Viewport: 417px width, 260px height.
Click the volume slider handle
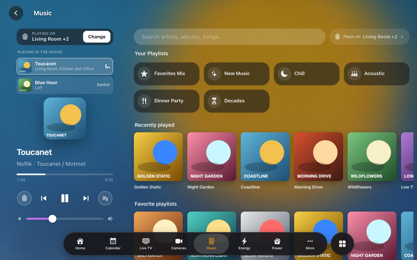[x=52, y=219]
